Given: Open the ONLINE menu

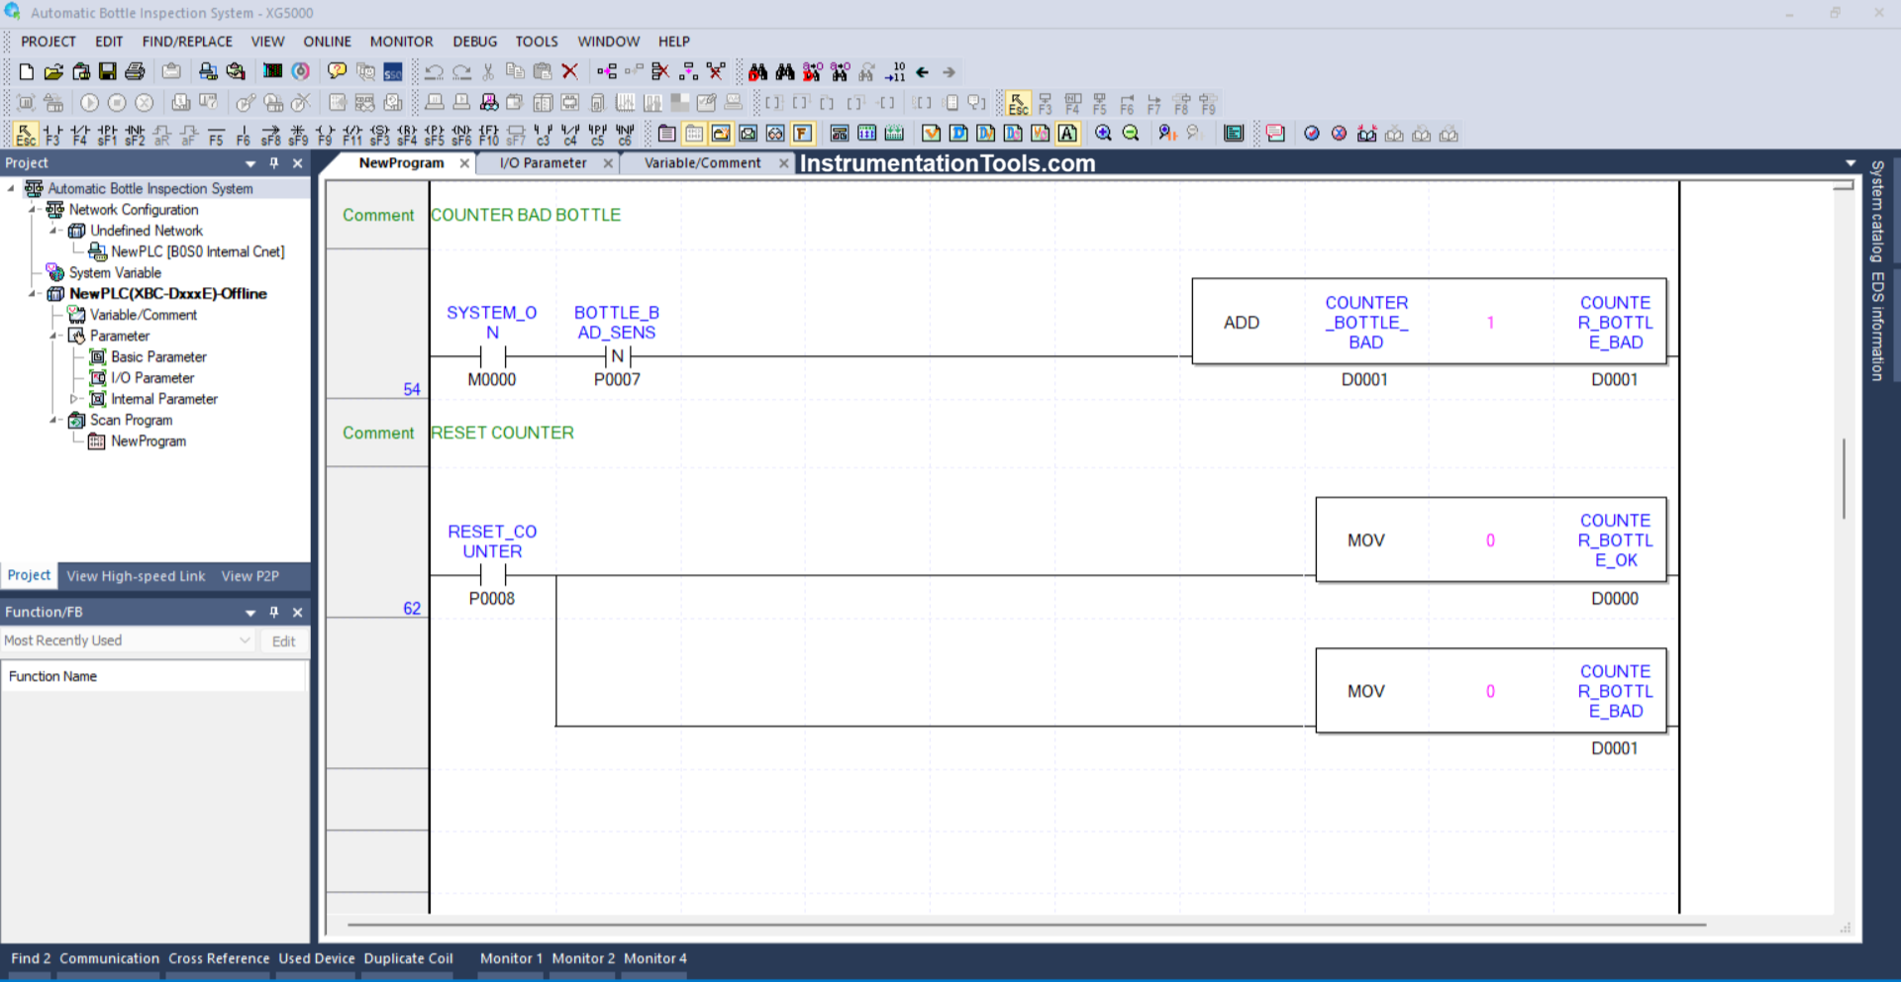Looking at the screenshot, I should [327, 42].
